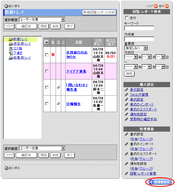Toggle the select-all checkbox in table header
The height and width of the screenshot is (187, 175).
point(47,42)
